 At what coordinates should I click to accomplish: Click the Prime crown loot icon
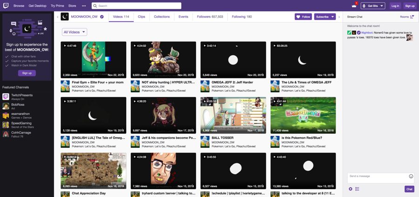pos(355,5)
